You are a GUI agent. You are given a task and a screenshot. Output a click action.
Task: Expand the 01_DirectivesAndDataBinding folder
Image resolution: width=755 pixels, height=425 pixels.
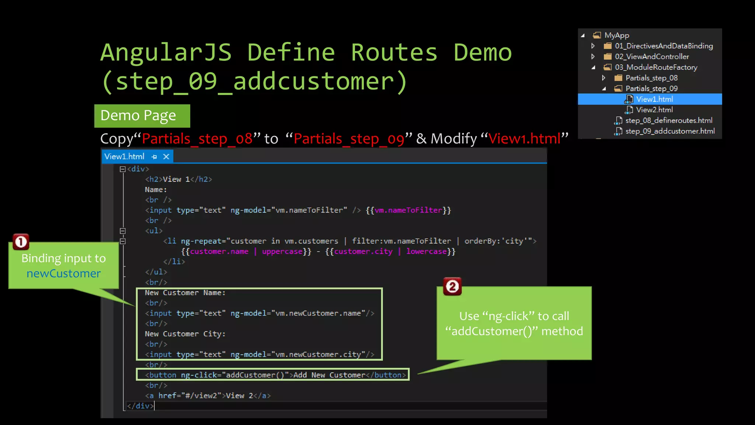point(593,46)
